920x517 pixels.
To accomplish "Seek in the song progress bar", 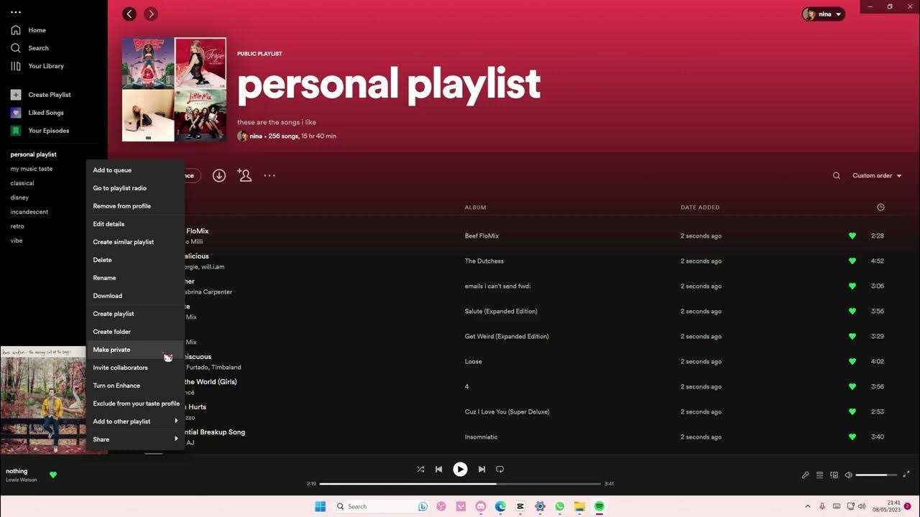I will 460,483.
